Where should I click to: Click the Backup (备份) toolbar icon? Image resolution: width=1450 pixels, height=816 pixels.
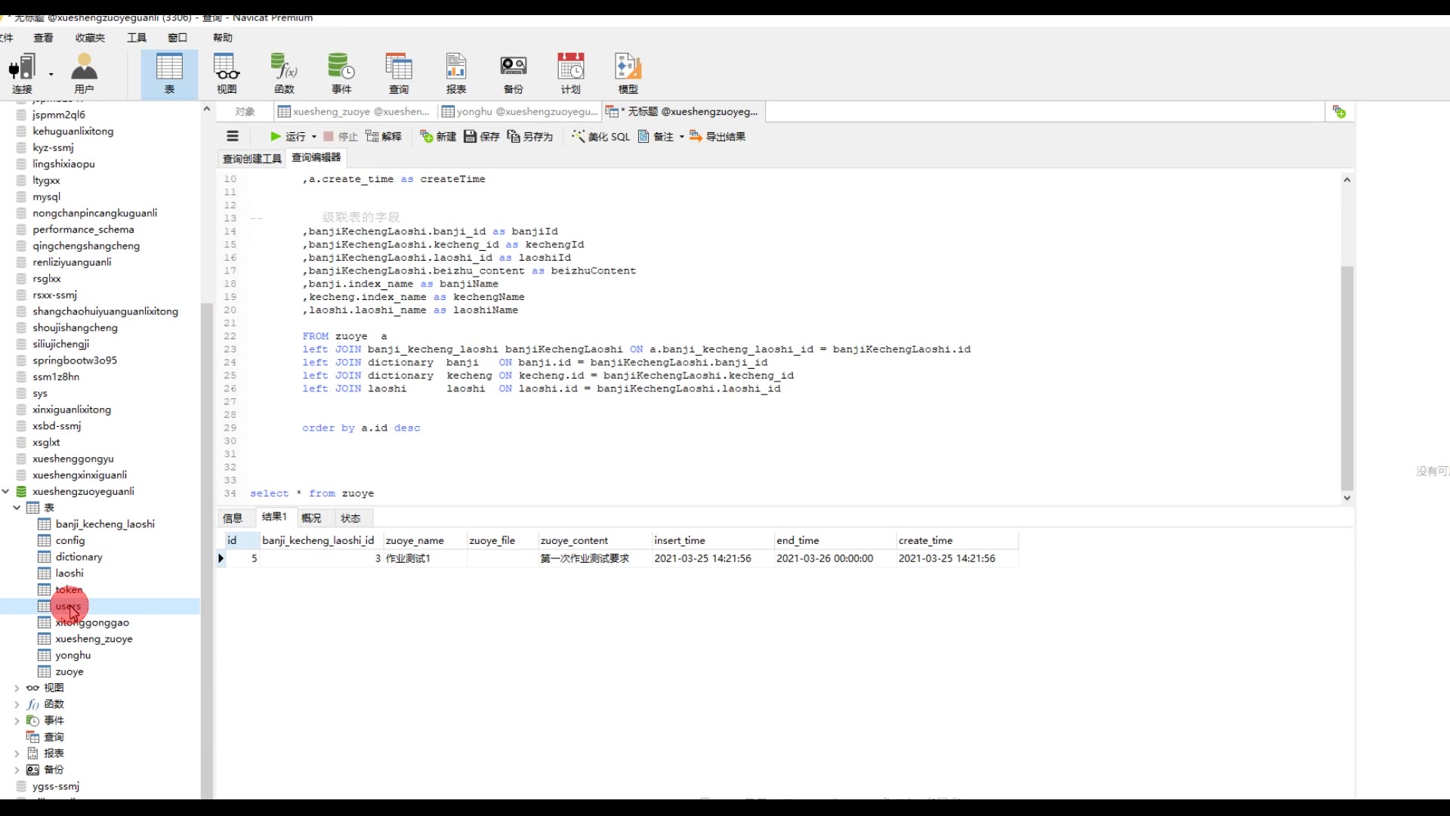click(513, 73)
